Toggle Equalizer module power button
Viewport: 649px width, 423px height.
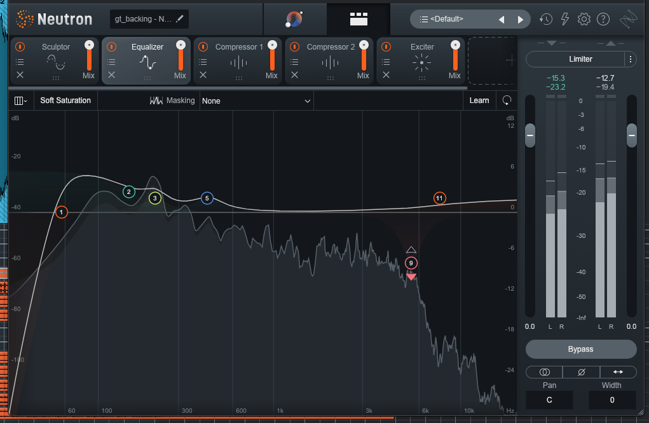point(111,47)
